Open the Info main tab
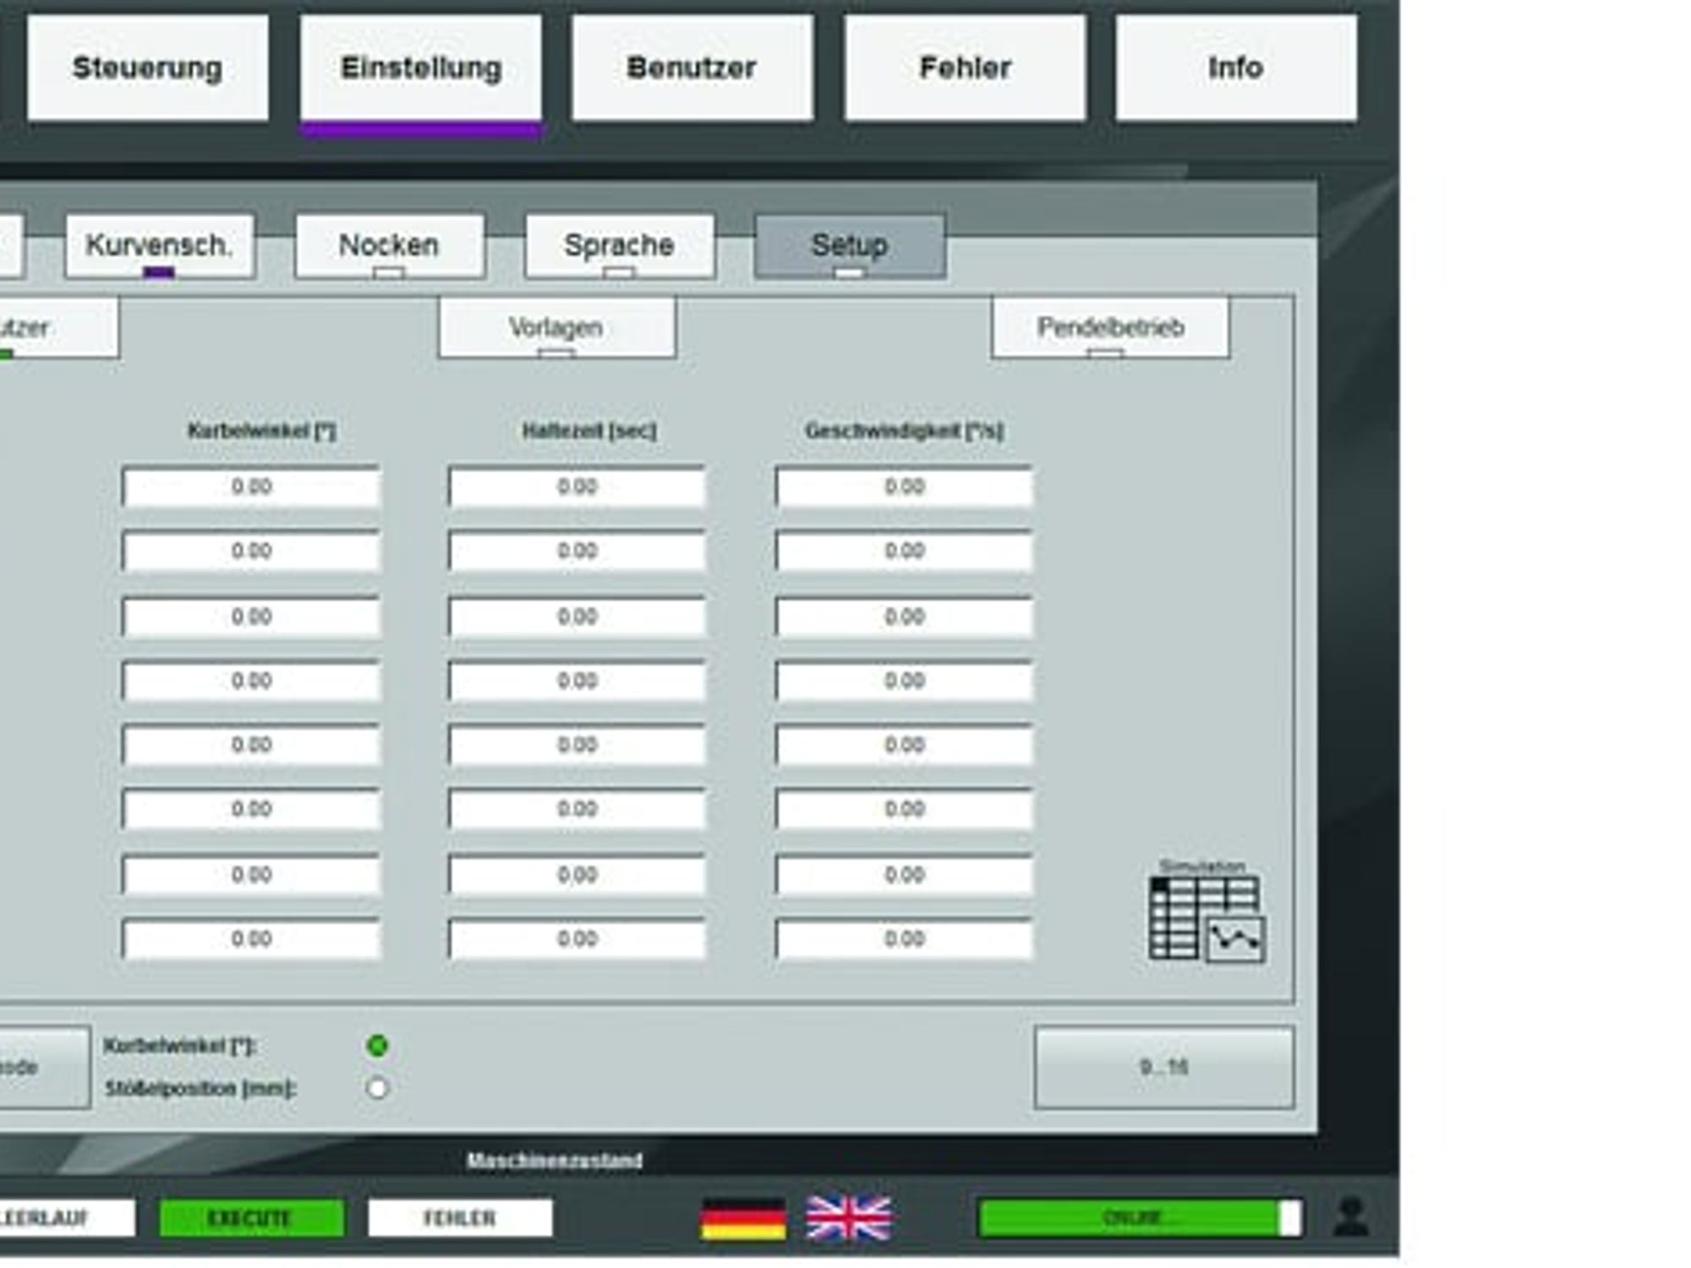Viewport: 1691px width, 1268px height. [1236, 68]
